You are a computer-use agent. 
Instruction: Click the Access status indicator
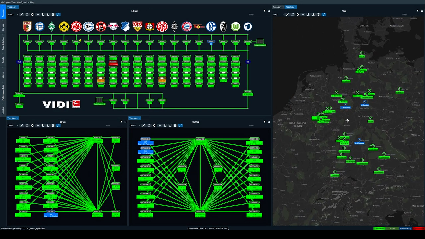click(392, 228)
